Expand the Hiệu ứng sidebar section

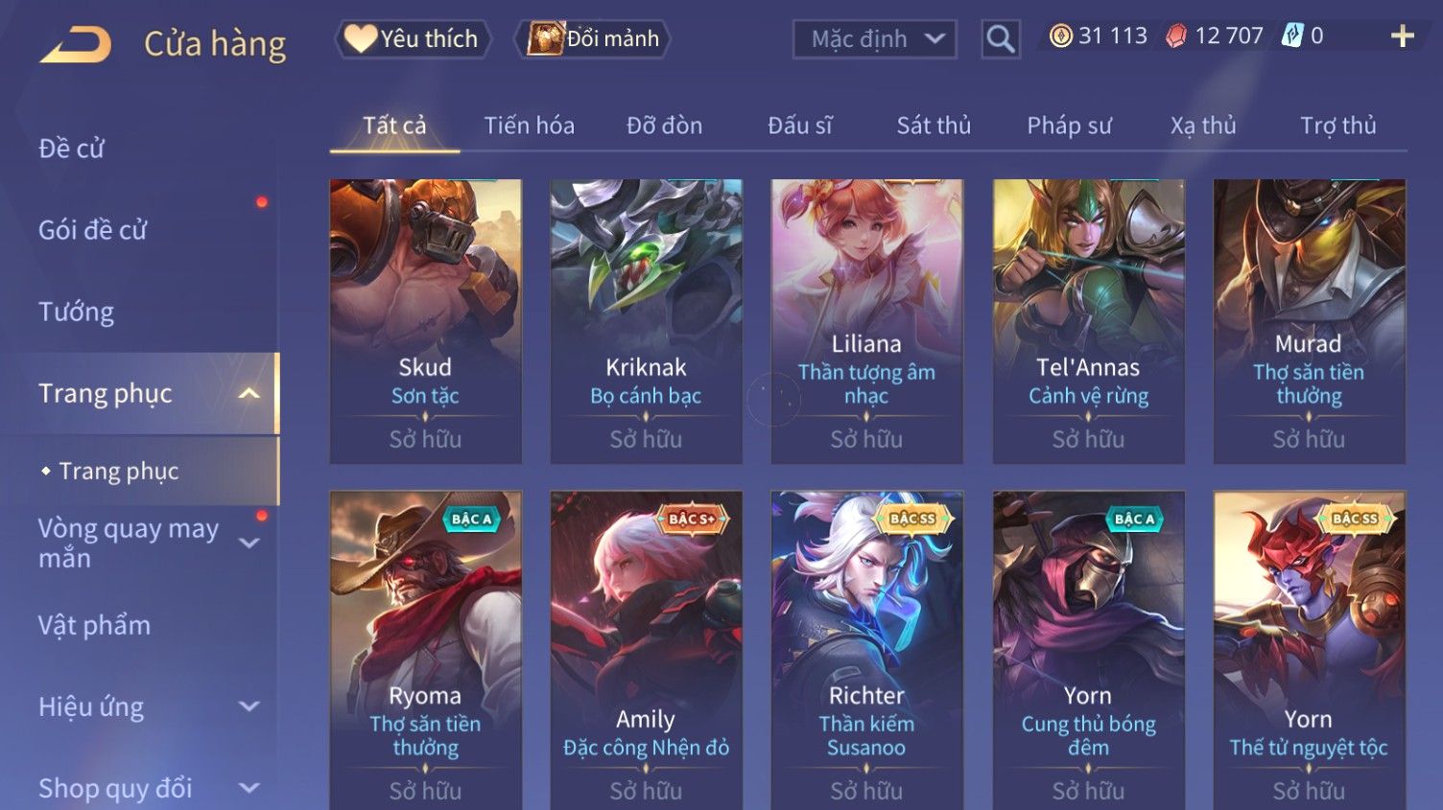[x=248, y=706]
